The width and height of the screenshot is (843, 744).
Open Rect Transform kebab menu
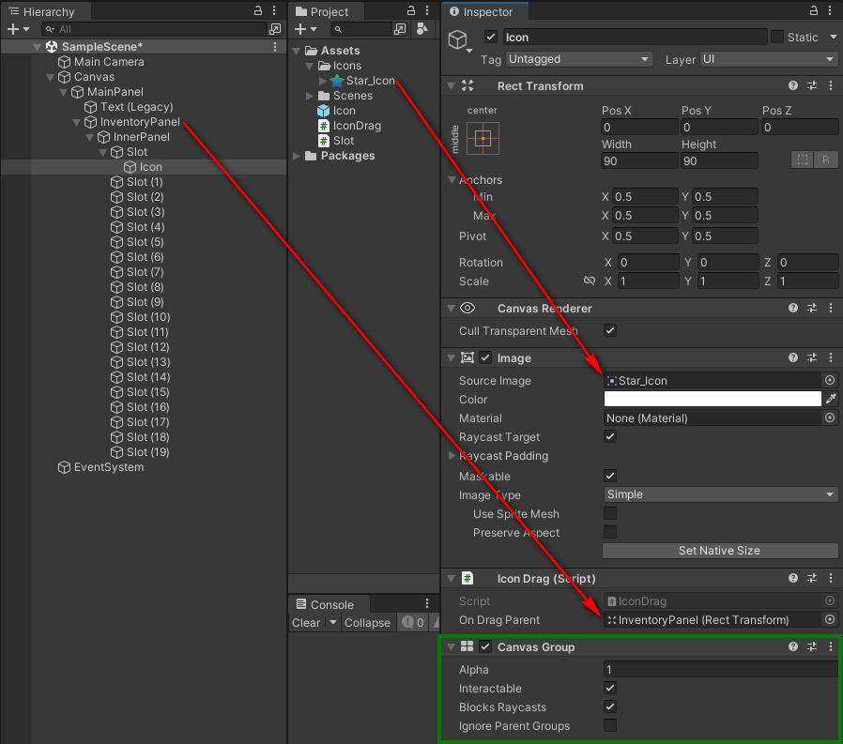[x=831, y=85]
